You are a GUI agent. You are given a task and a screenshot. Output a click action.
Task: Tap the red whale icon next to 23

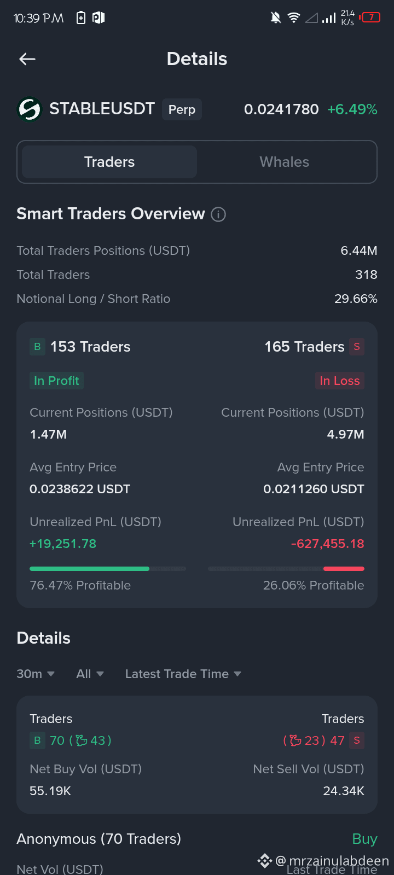point(296,740)
